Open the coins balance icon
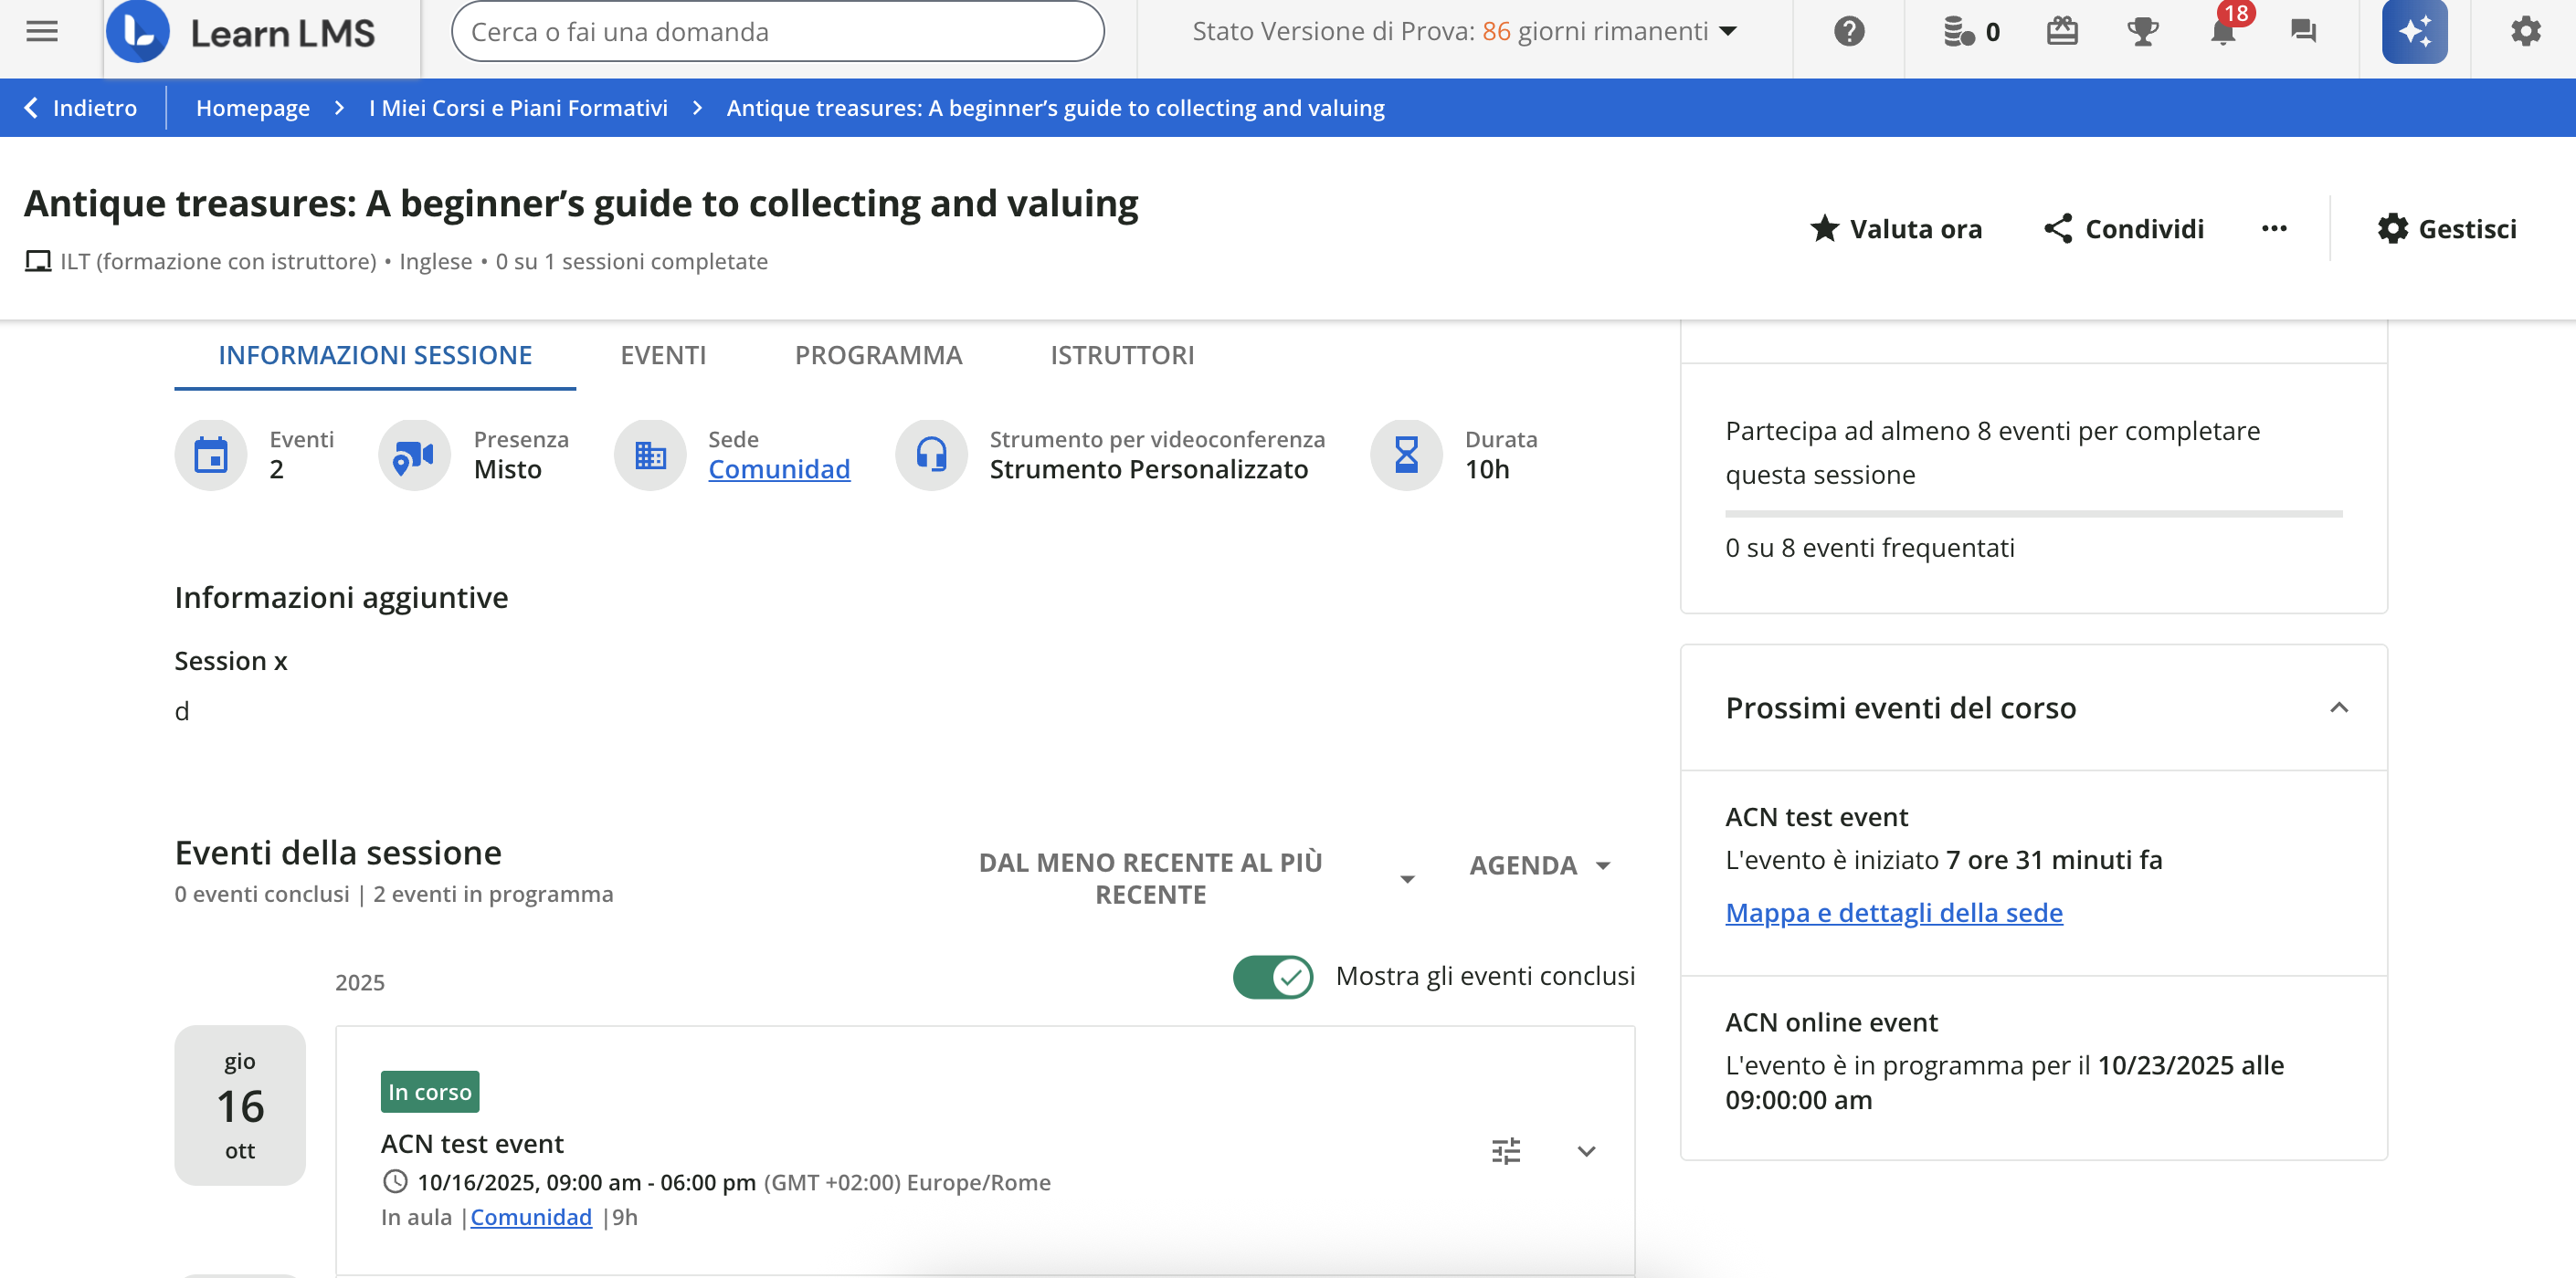Image resolution: width=2576 pixels, height=1278 pixels. click(x=1959, y=32)
